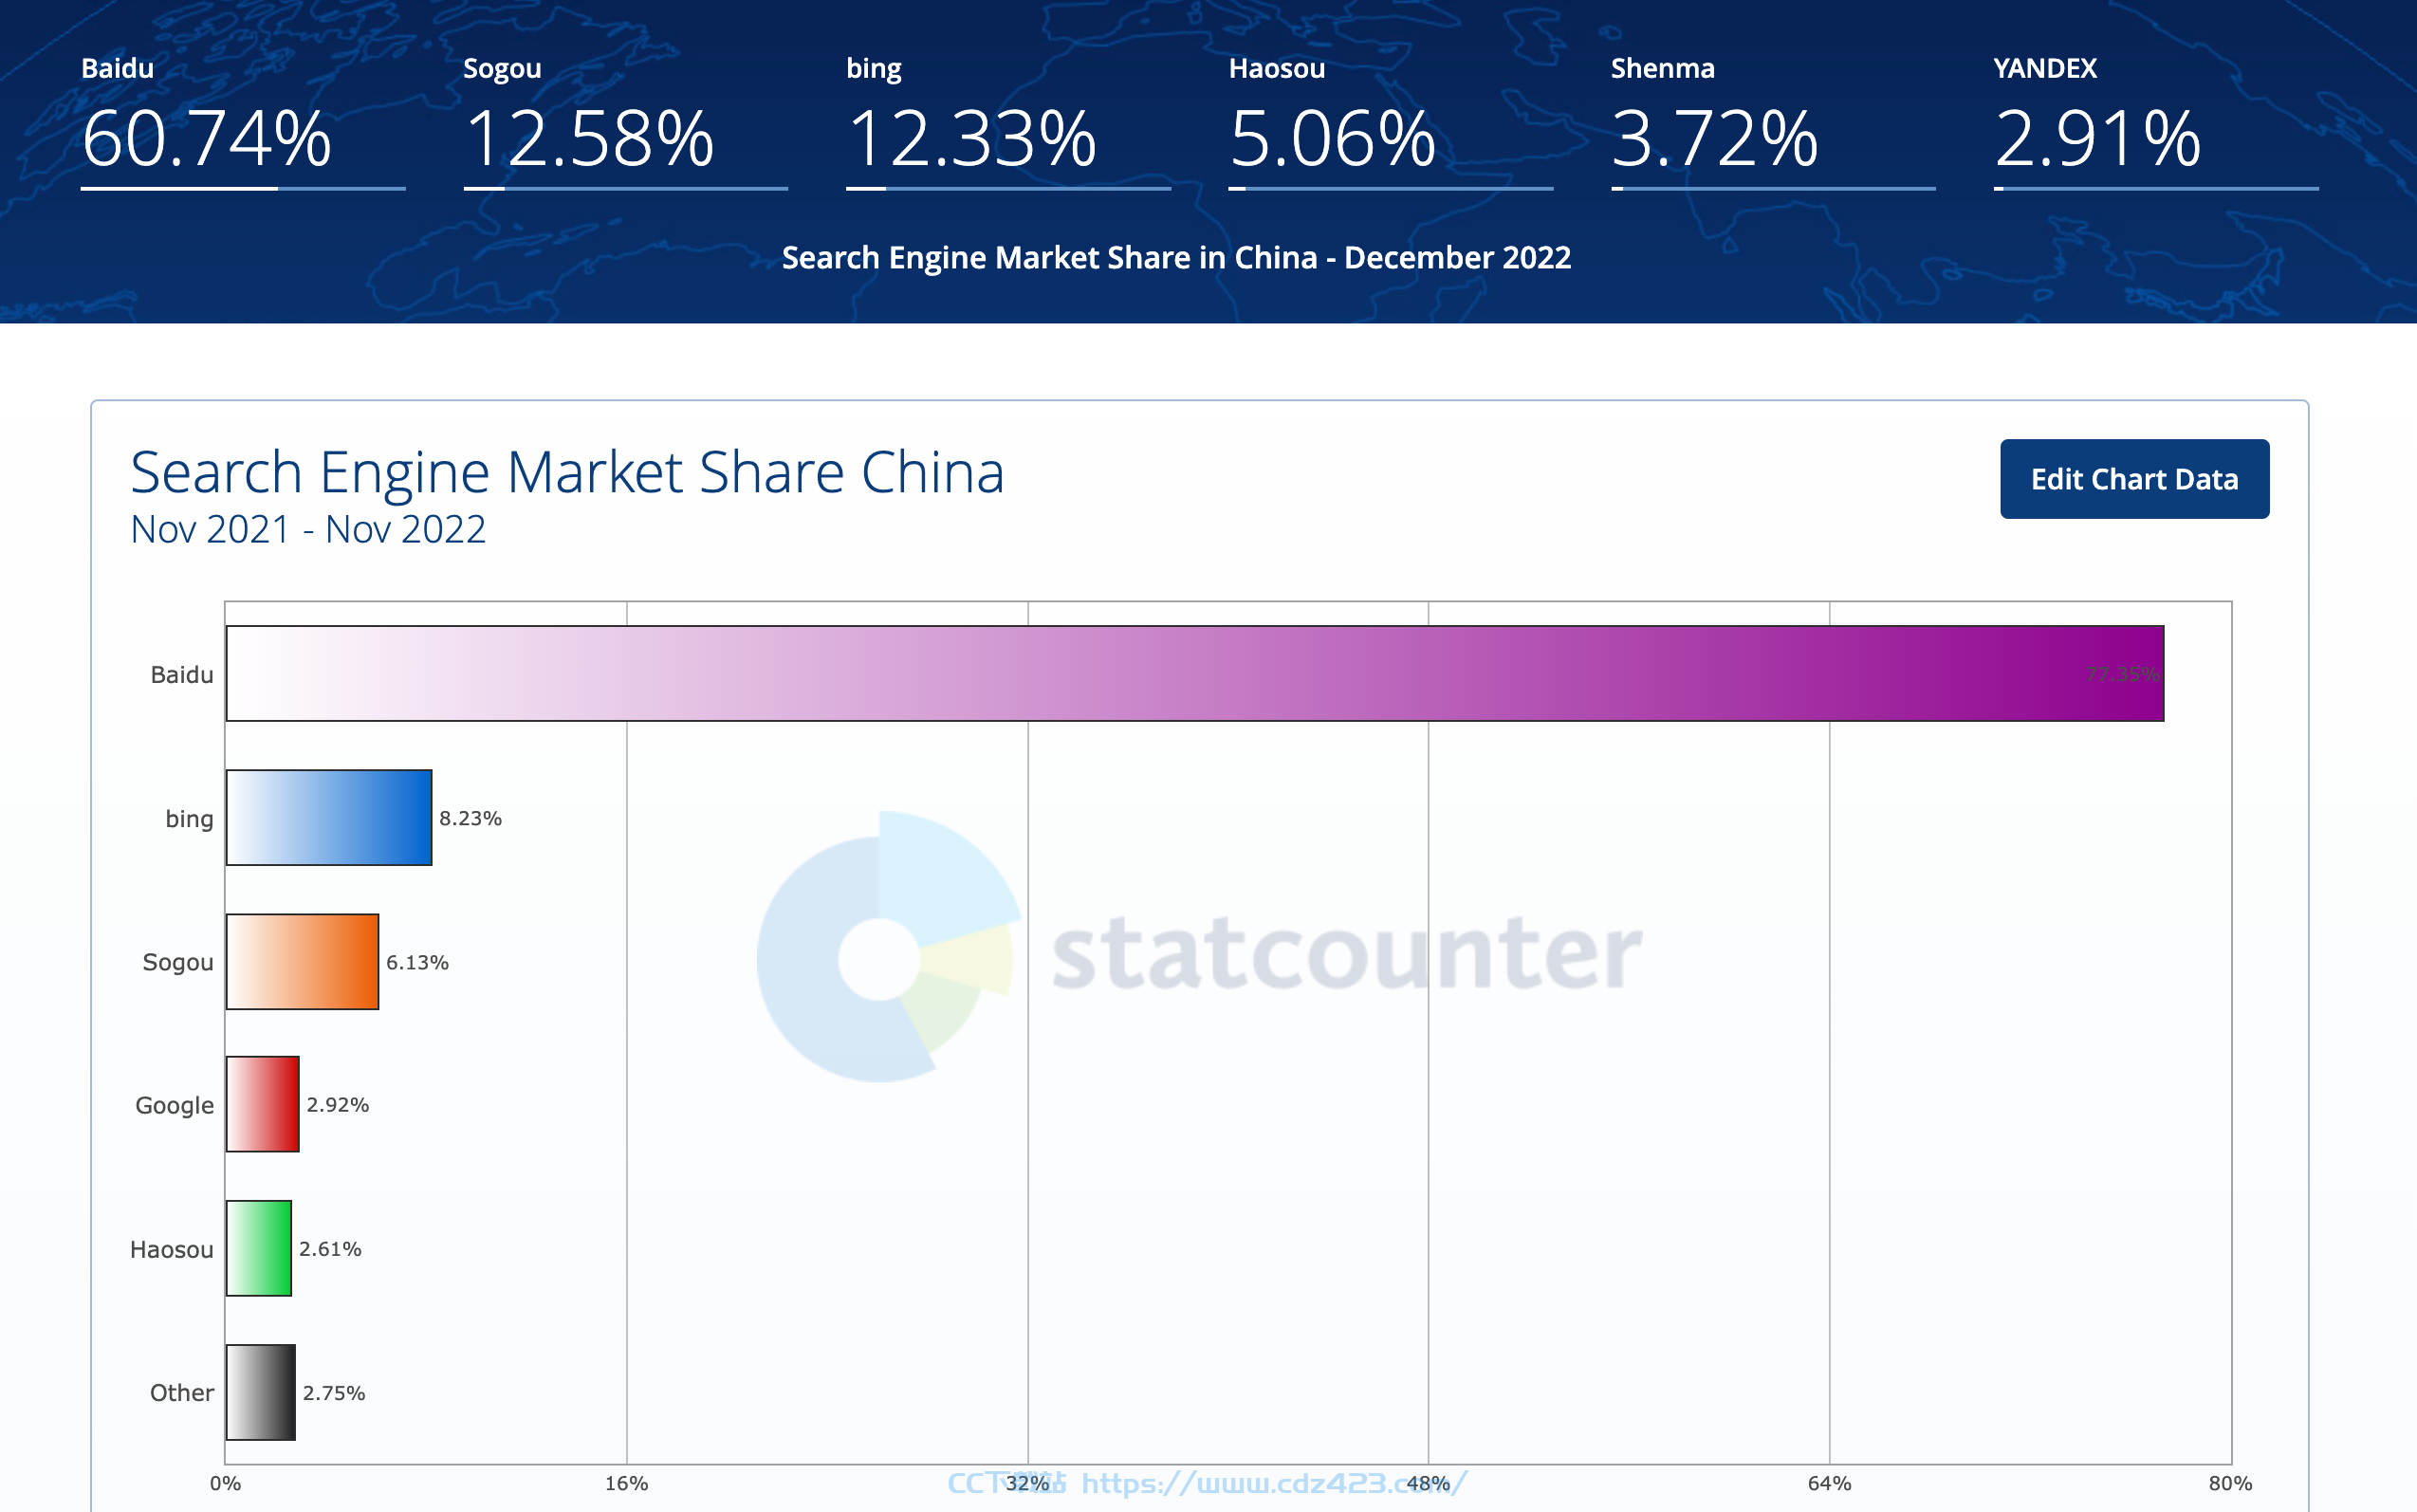Click the orange Sogou bar in chart
This screenshot has width=2417, height=1512.
302,961
